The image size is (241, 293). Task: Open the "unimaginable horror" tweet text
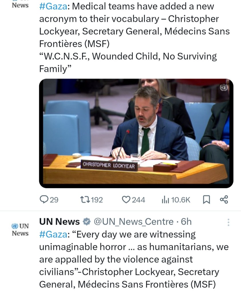tap(129, 259)
